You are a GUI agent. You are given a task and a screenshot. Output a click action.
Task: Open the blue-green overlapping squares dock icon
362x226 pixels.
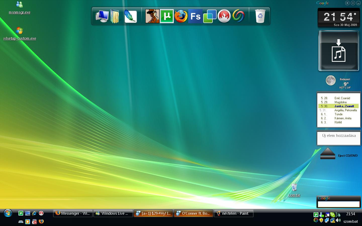click(x=210, y=16)
